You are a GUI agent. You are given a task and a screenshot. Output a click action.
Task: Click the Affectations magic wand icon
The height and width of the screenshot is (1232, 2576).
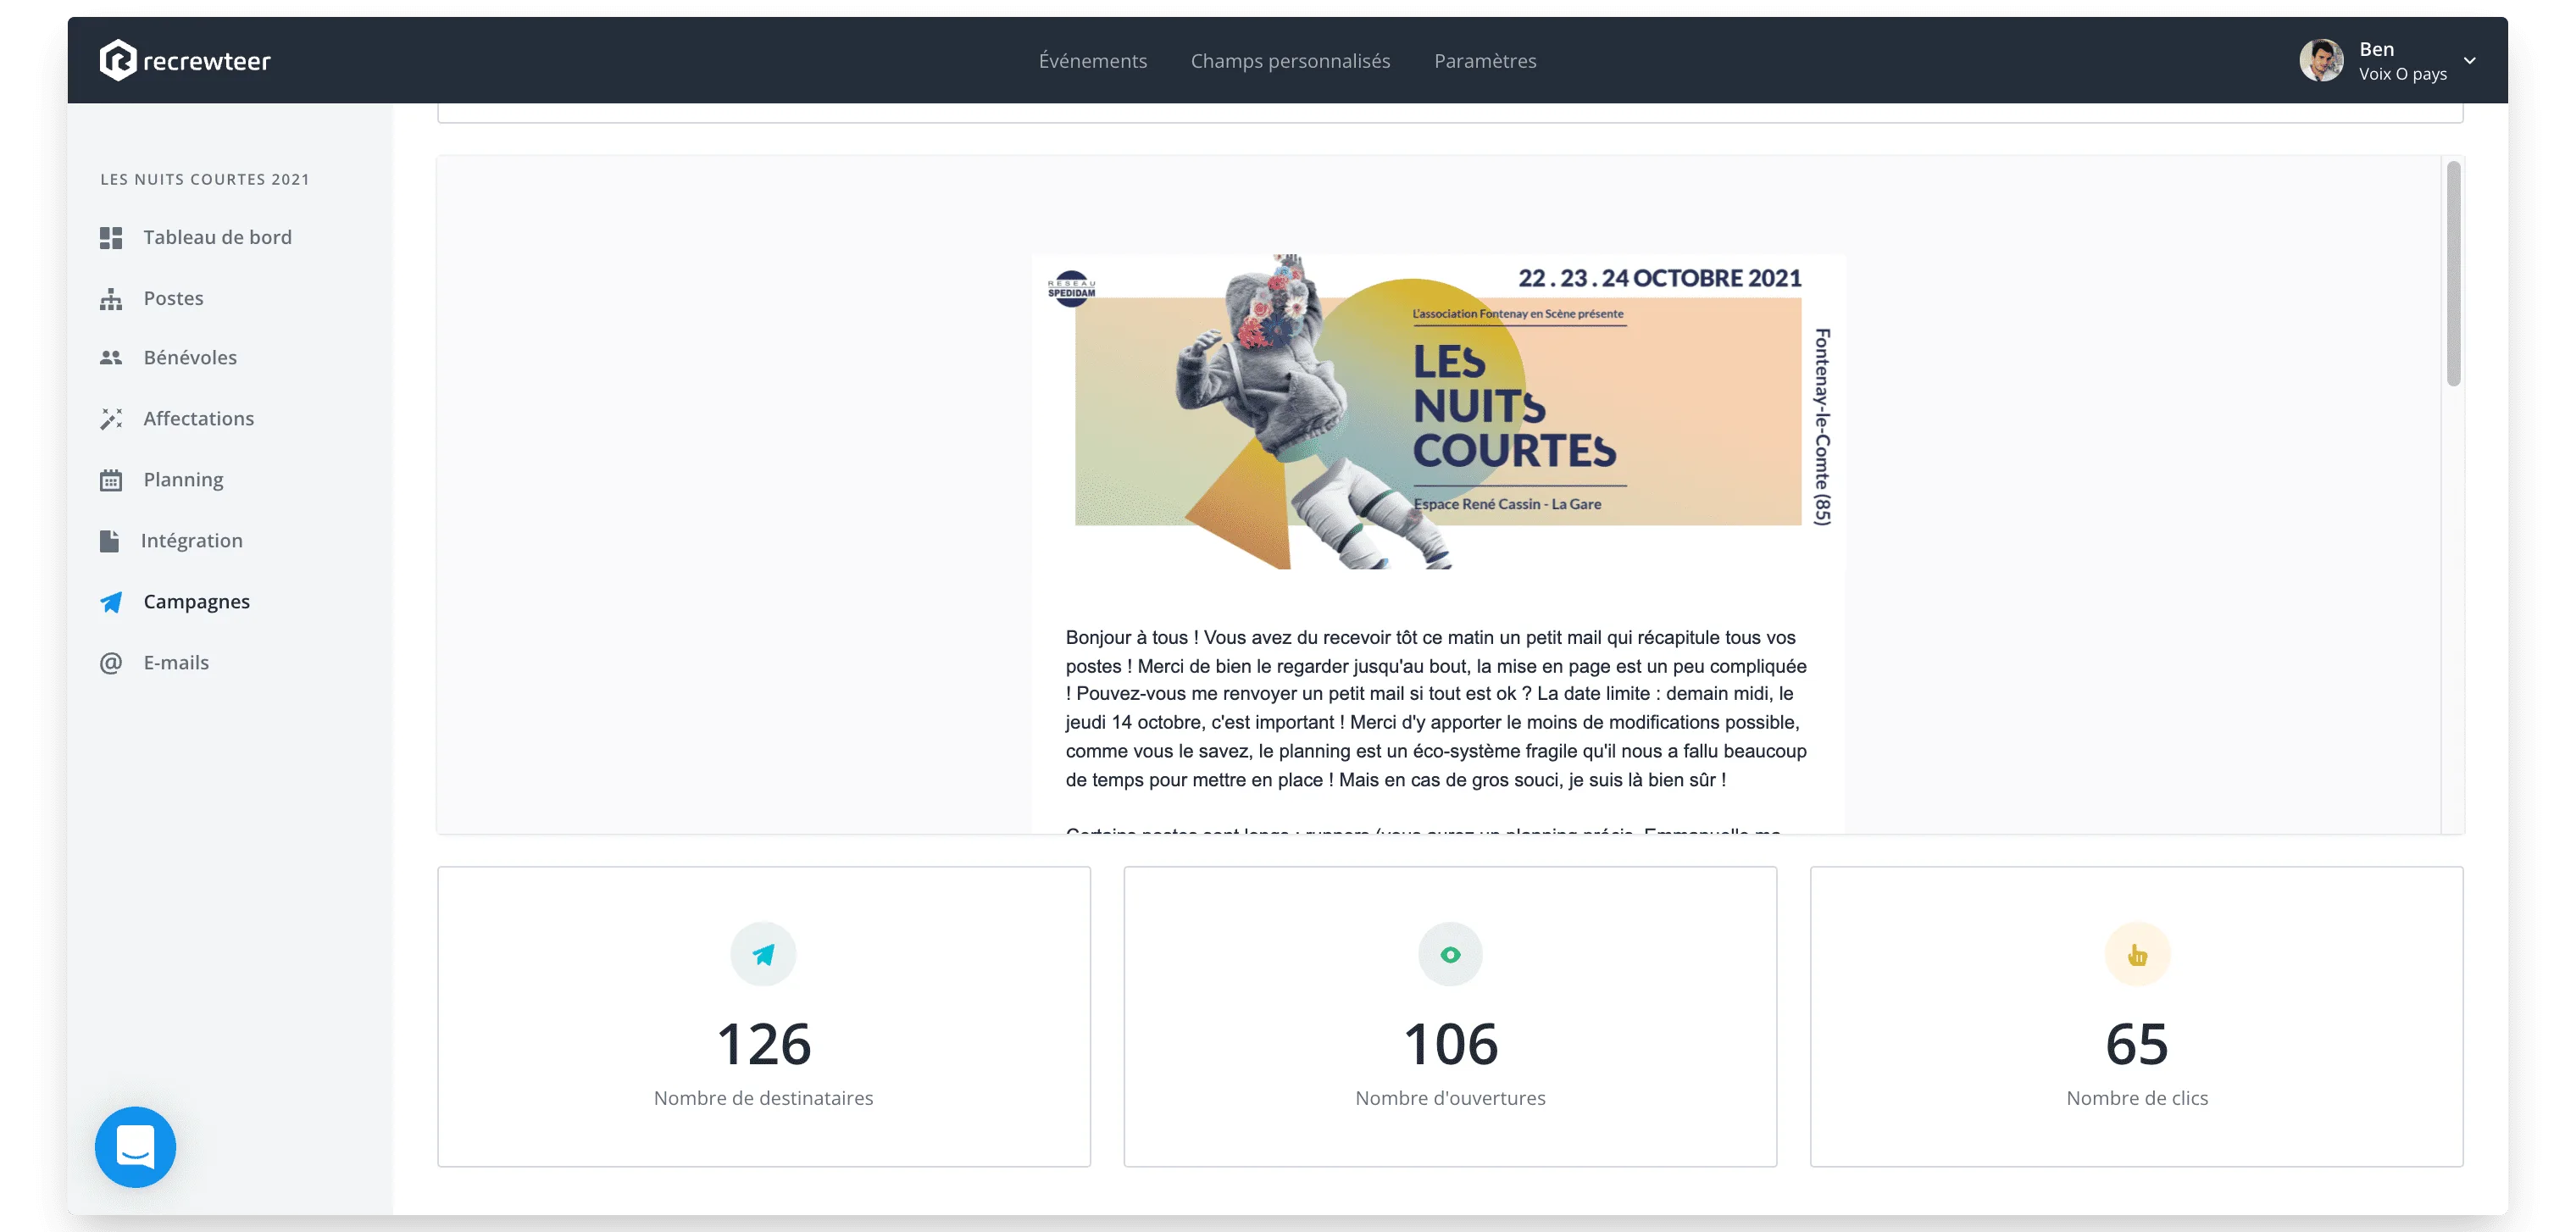[111, 419]
